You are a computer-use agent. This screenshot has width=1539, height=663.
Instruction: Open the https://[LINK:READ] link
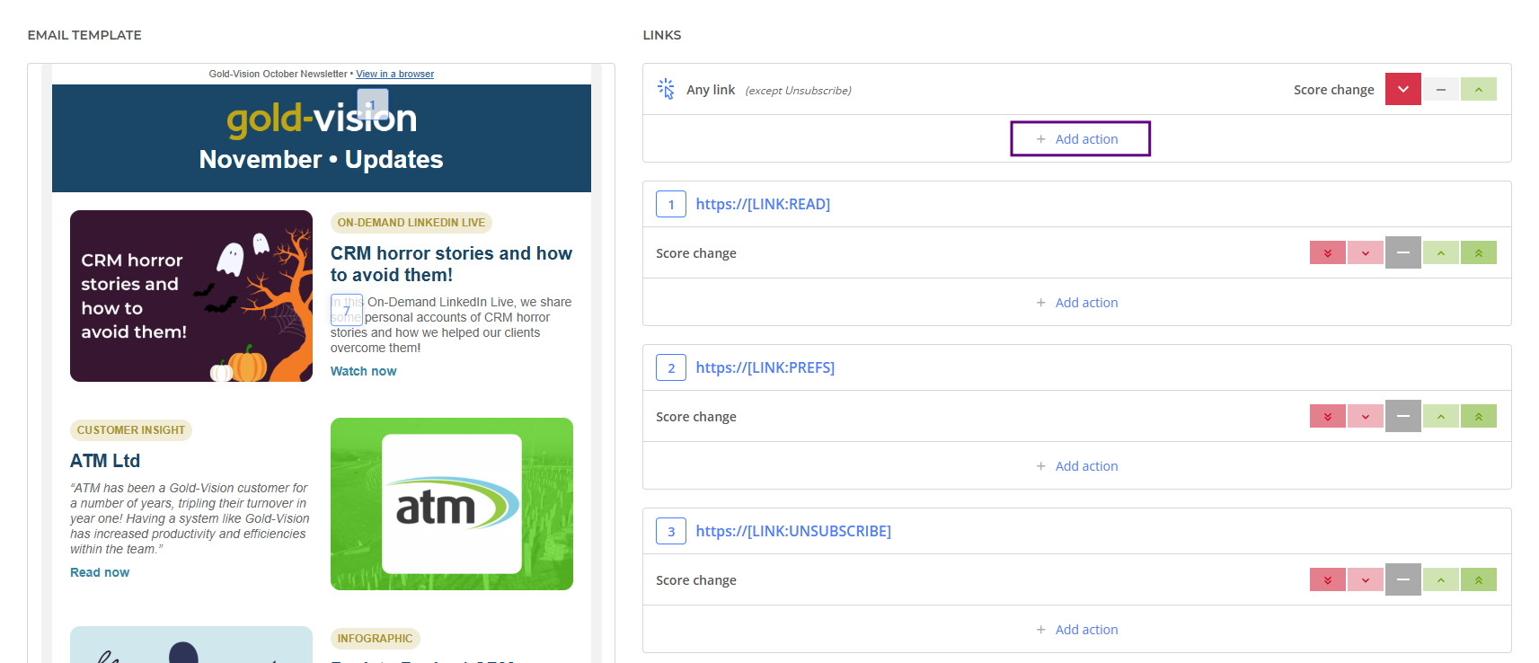[763, 204]
